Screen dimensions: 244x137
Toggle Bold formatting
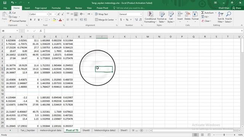tap(30, 20)
